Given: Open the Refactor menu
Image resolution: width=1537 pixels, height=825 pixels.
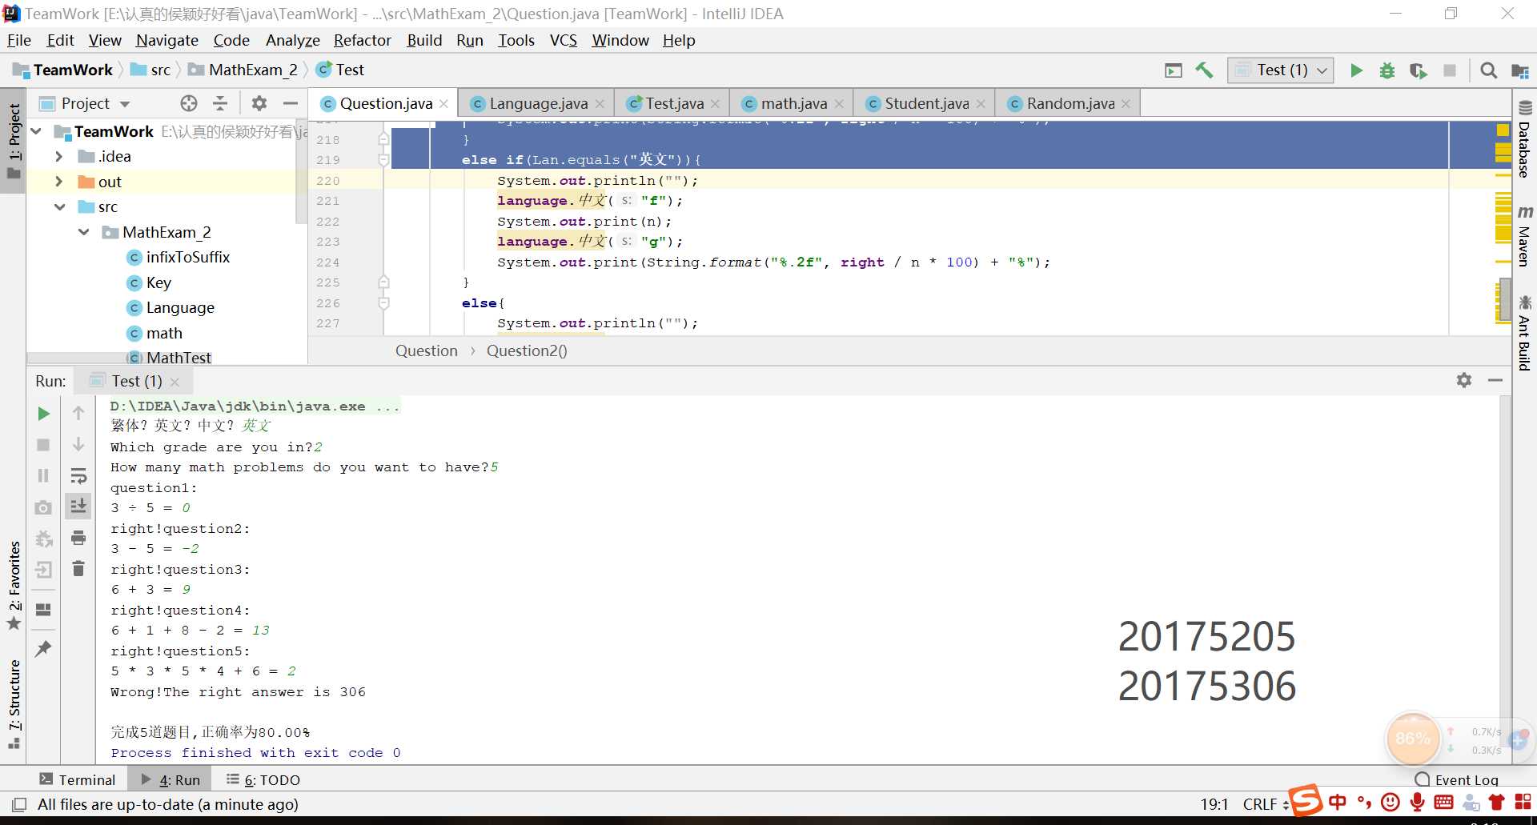Looking at the screenshot, I should (362, 40).
